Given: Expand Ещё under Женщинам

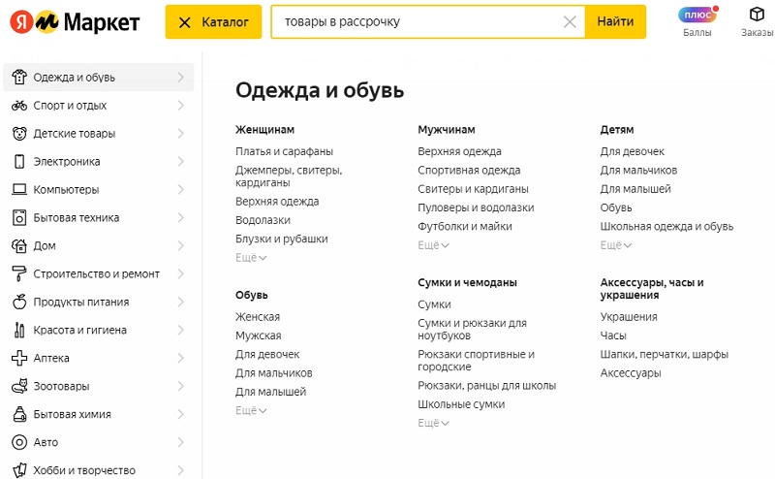Looking at the screenshot, I should [251, 257].
